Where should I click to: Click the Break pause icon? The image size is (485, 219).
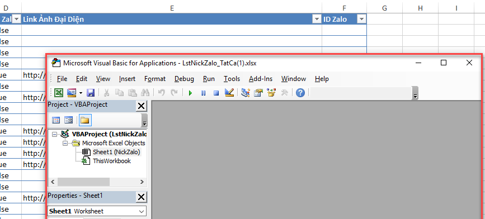point(203,93)
